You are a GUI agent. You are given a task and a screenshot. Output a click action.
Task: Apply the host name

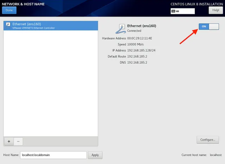pyautogui.click(x=95, y=155)
